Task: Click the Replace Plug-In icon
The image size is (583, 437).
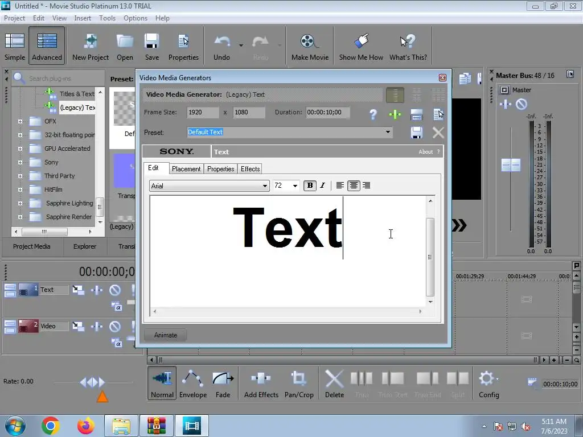Action: pos(416,114)
